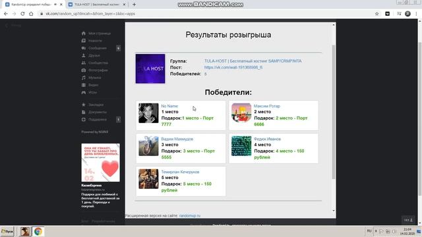Open winner Максим Ротар profile link
Viewport: 422px width, 237px height.
(266, 106)
